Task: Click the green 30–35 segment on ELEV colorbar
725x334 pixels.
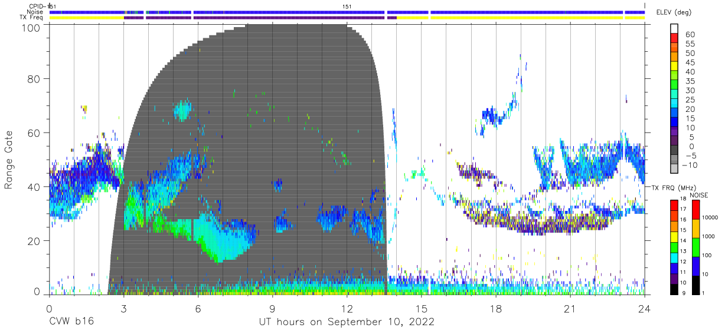Action: pos(674,85)
